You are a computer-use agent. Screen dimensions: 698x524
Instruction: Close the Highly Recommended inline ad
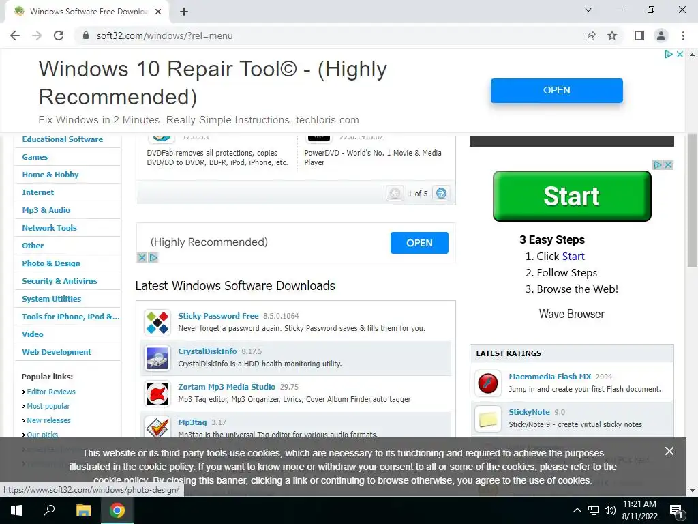pos(142,257)
